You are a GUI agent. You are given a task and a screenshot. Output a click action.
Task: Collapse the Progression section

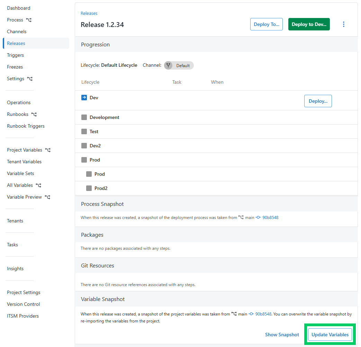coord(95,44)
